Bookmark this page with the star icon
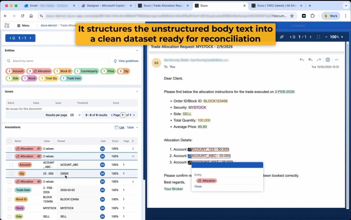 (292, 16)
